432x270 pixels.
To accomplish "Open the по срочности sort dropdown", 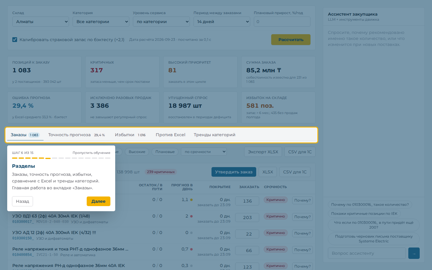I will (x=204, y=152).
